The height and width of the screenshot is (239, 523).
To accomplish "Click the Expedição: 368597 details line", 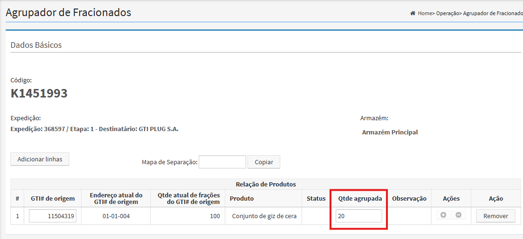I will (94, 129).
